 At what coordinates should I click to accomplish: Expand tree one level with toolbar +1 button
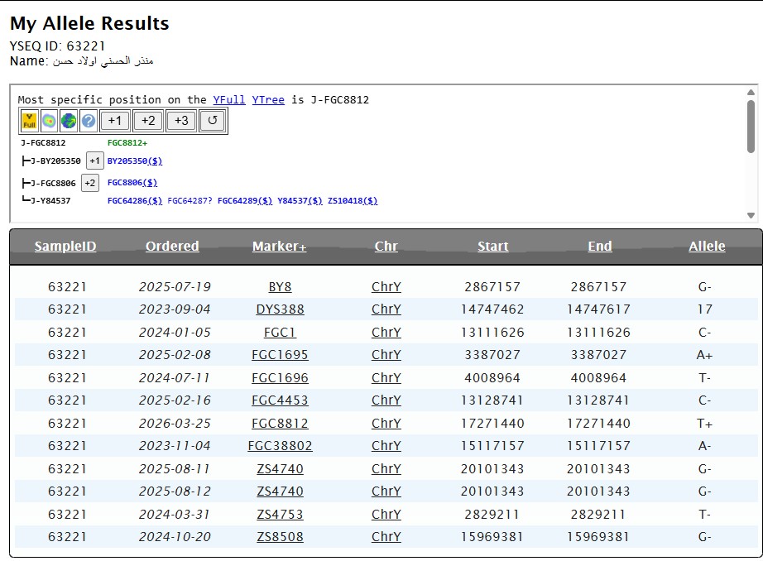pyautogui.click(x=115, y=121)
